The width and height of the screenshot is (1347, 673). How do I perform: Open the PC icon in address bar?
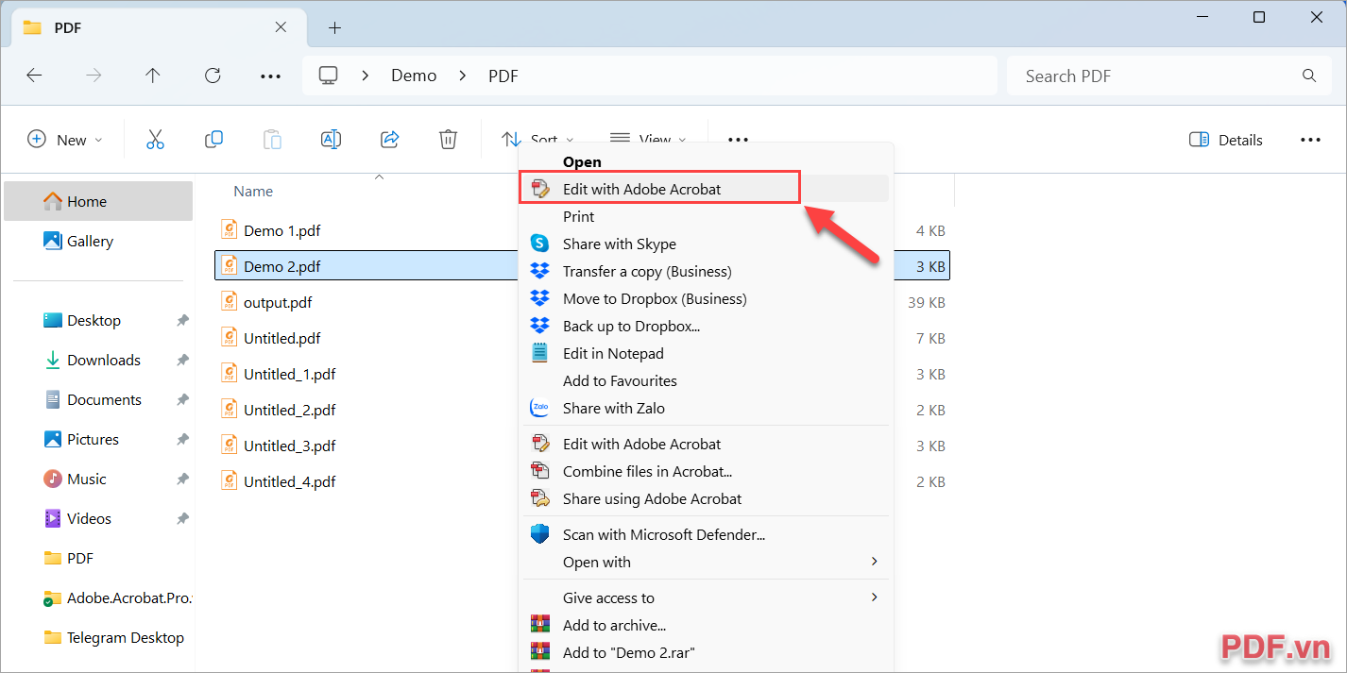pos(328,76)
